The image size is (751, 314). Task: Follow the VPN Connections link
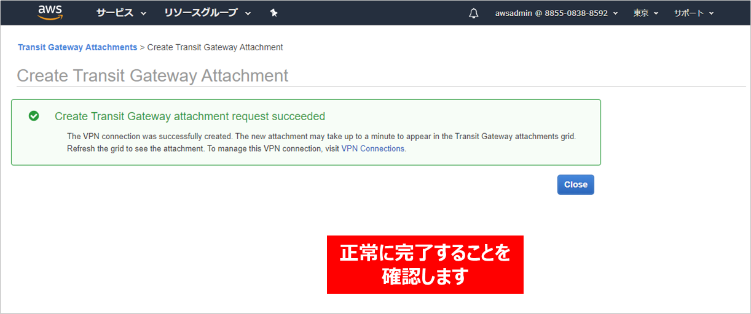(x=372, y=148)
